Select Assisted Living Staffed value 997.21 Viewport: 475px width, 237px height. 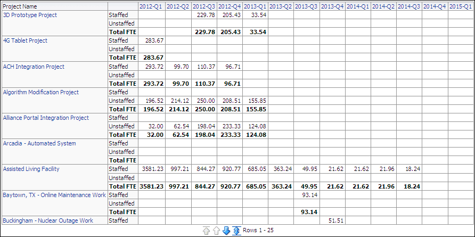(x=180, y=169)
